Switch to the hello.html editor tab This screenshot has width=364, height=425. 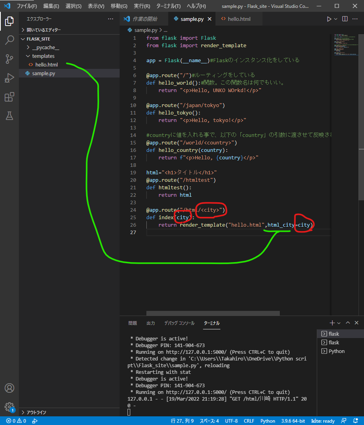pyautogui.click(x=238, y=19)
